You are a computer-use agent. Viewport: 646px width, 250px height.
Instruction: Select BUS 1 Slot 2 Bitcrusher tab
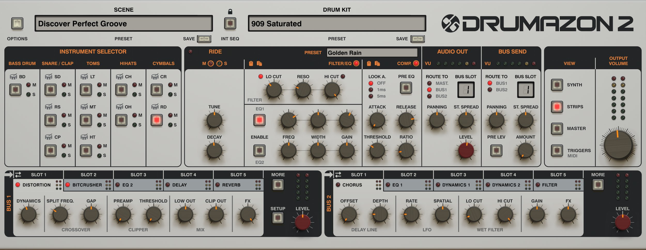(88, 185)
